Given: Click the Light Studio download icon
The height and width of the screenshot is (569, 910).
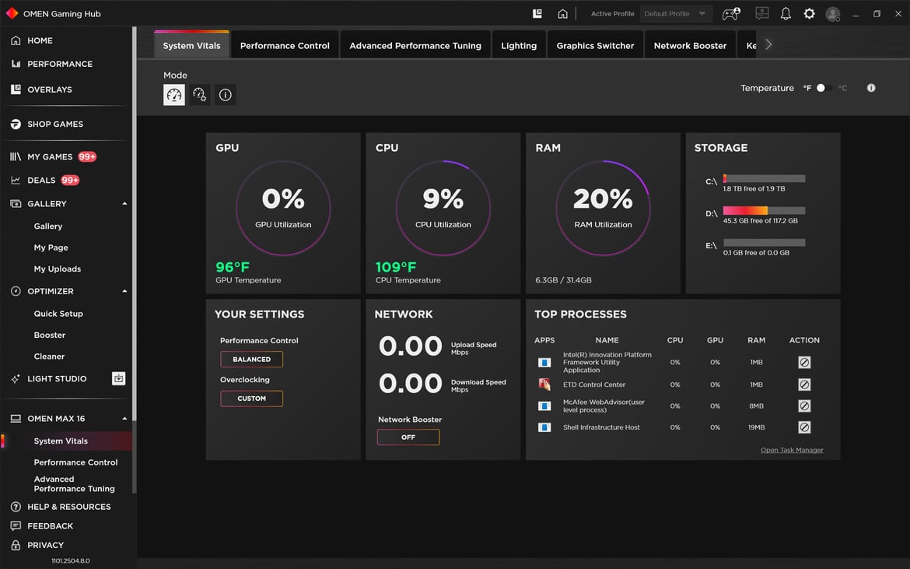Looking at the screenshot, I should coord(118,378).
